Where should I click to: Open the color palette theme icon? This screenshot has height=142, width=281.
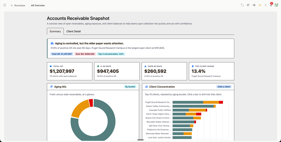coord(248,5)
